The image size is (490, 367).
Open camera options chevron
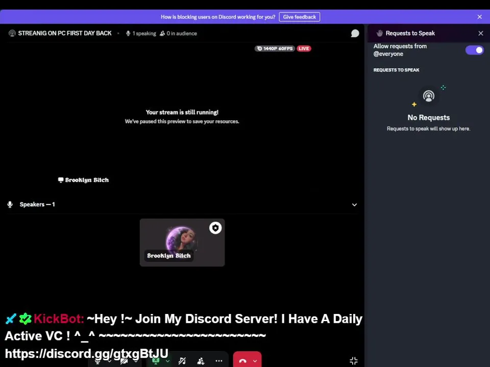[x=136, y=361]
